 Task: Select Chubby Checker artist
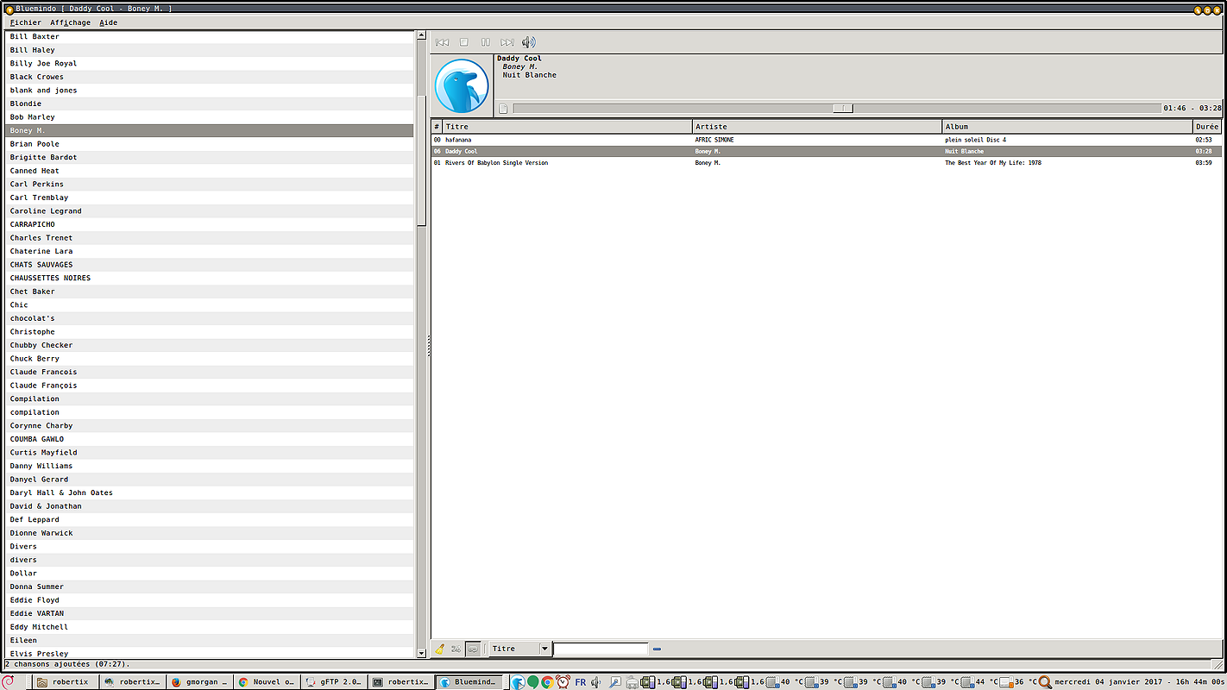(x=210, y=345)
